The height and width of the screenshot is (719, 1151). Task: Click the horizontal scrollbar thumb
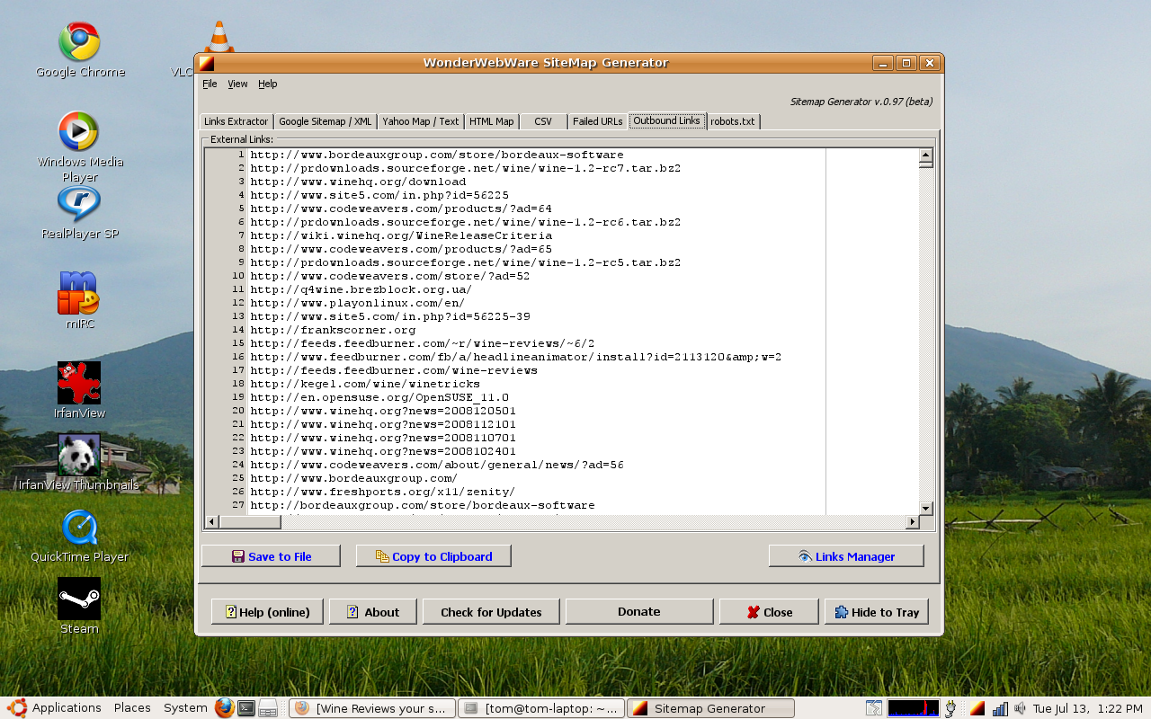(x=251, y=521)
